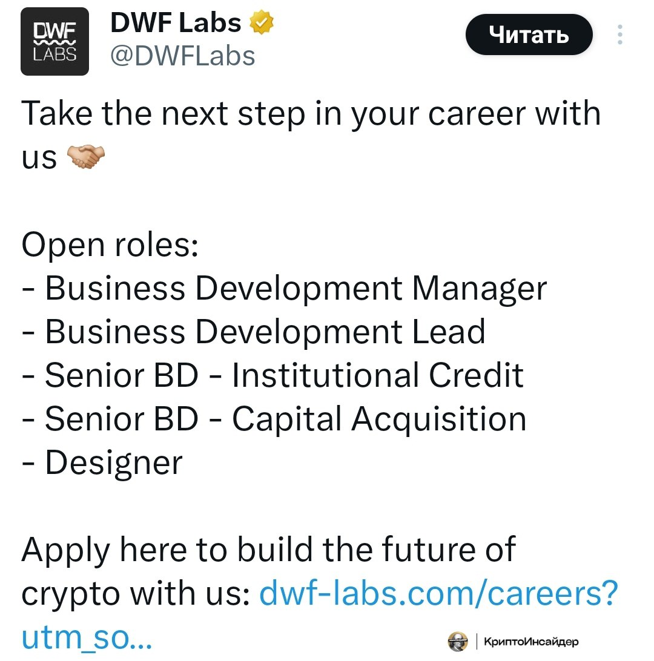This screenshot has height=661, width=654.
Task: Click the 'crypto with us:' text
Action: [x=136, y=594]
